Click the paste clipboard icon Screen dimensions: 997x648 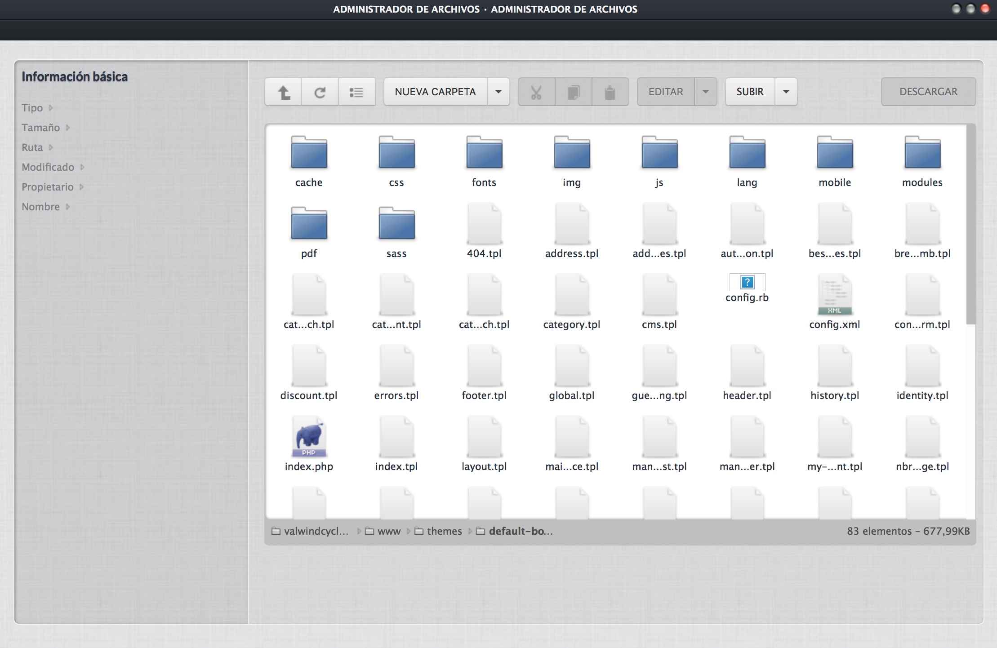pos(610,92)
